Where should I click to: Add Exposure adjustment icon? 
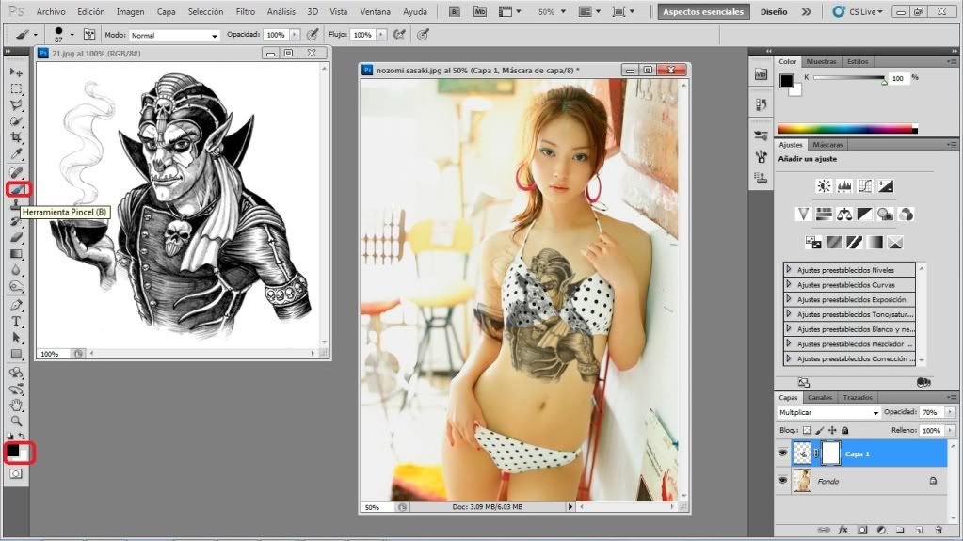point(886,186)
